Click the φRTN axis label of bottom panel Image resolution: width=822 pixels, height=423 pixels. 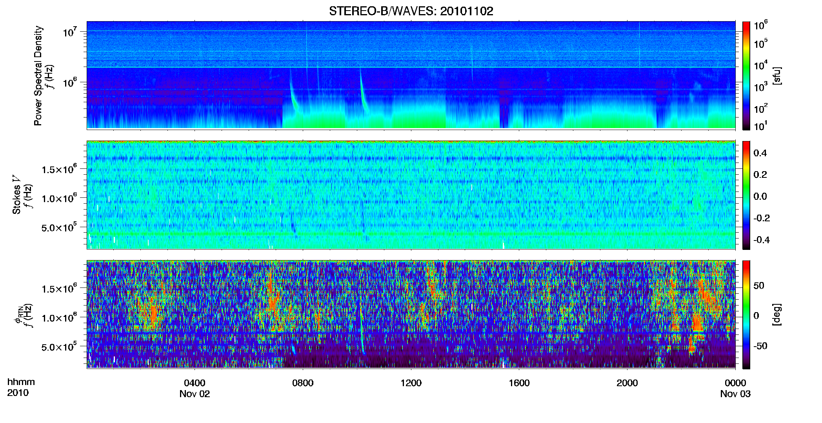[19, 315]
